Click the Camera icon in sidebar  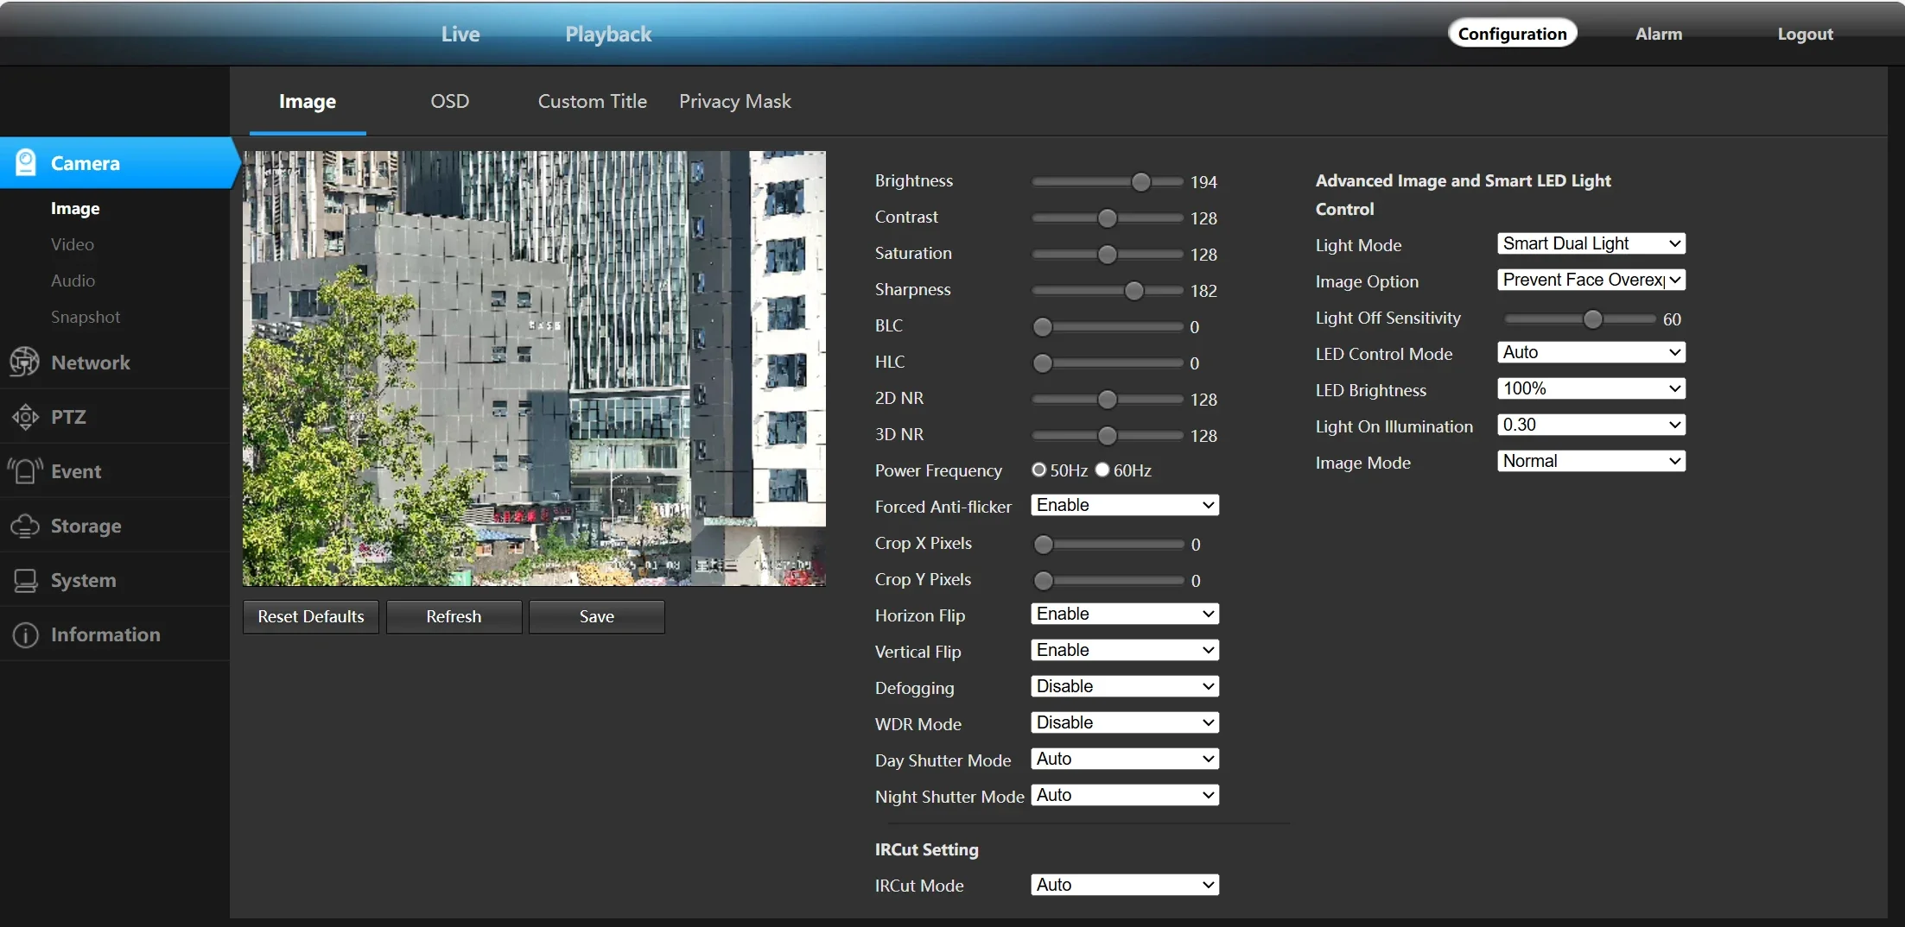[26, 162]
